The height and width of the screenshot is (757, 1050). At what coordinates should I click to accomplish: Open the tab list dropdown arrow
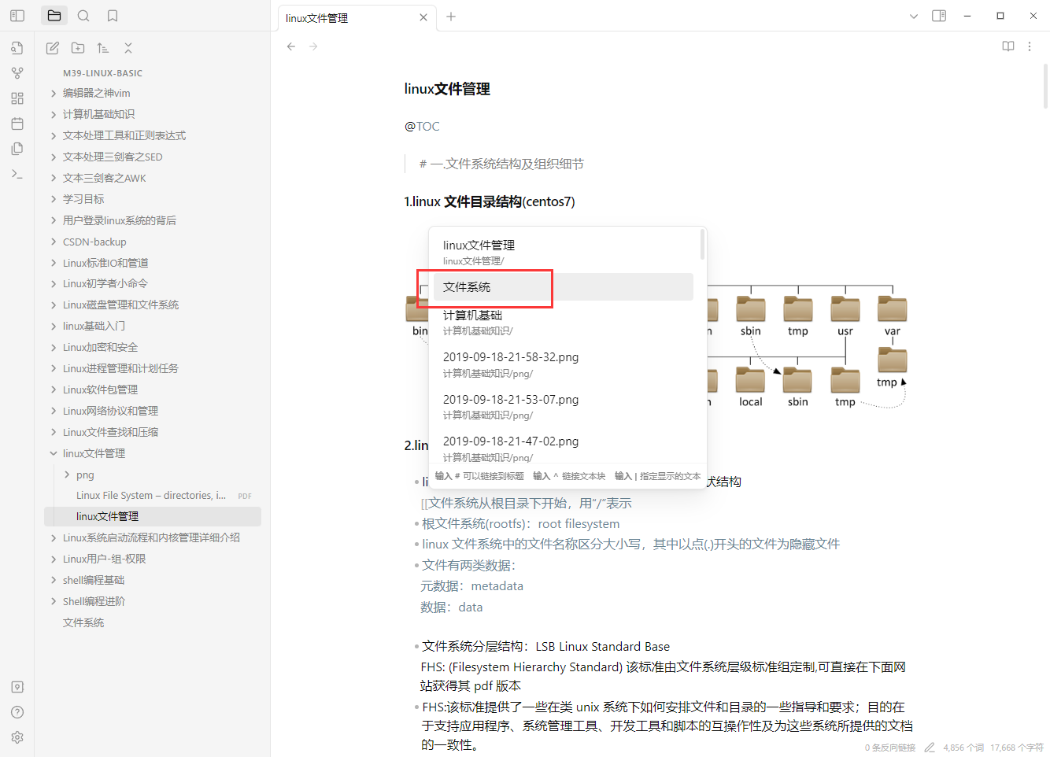click(913, 17)
